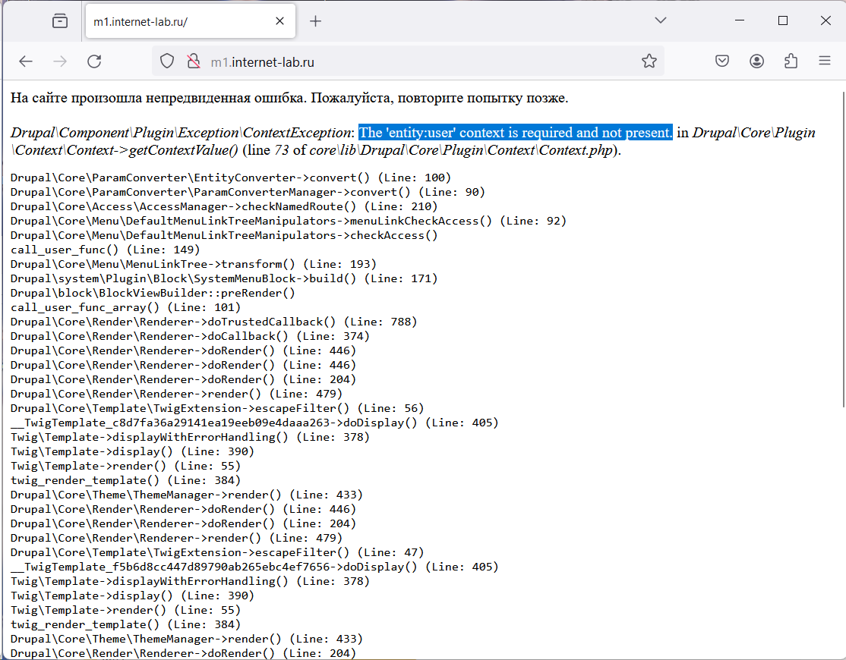Click 'call_user_func() (Line: 149)' trace row
This screenshot has width=846, height=660.
click(106, 250)
